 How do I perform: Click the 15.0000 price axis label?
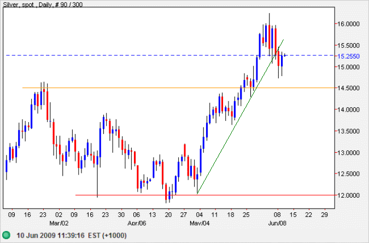pyautogui.click(x=349, y=67)
